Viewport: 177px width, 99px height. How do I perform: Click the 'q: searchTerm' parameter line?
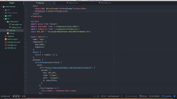[x=50, y=81]
